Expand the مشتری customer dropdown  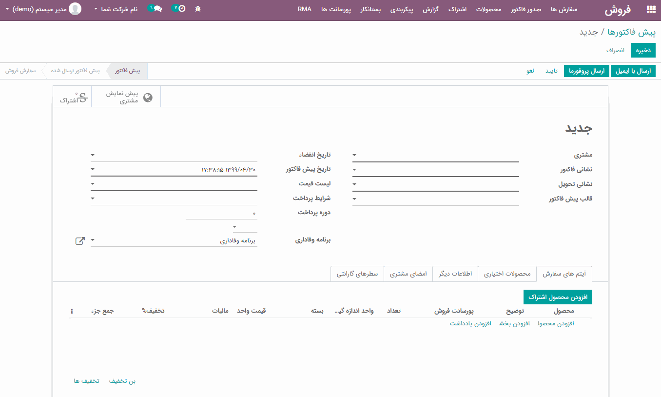click(x=354, y=155)
